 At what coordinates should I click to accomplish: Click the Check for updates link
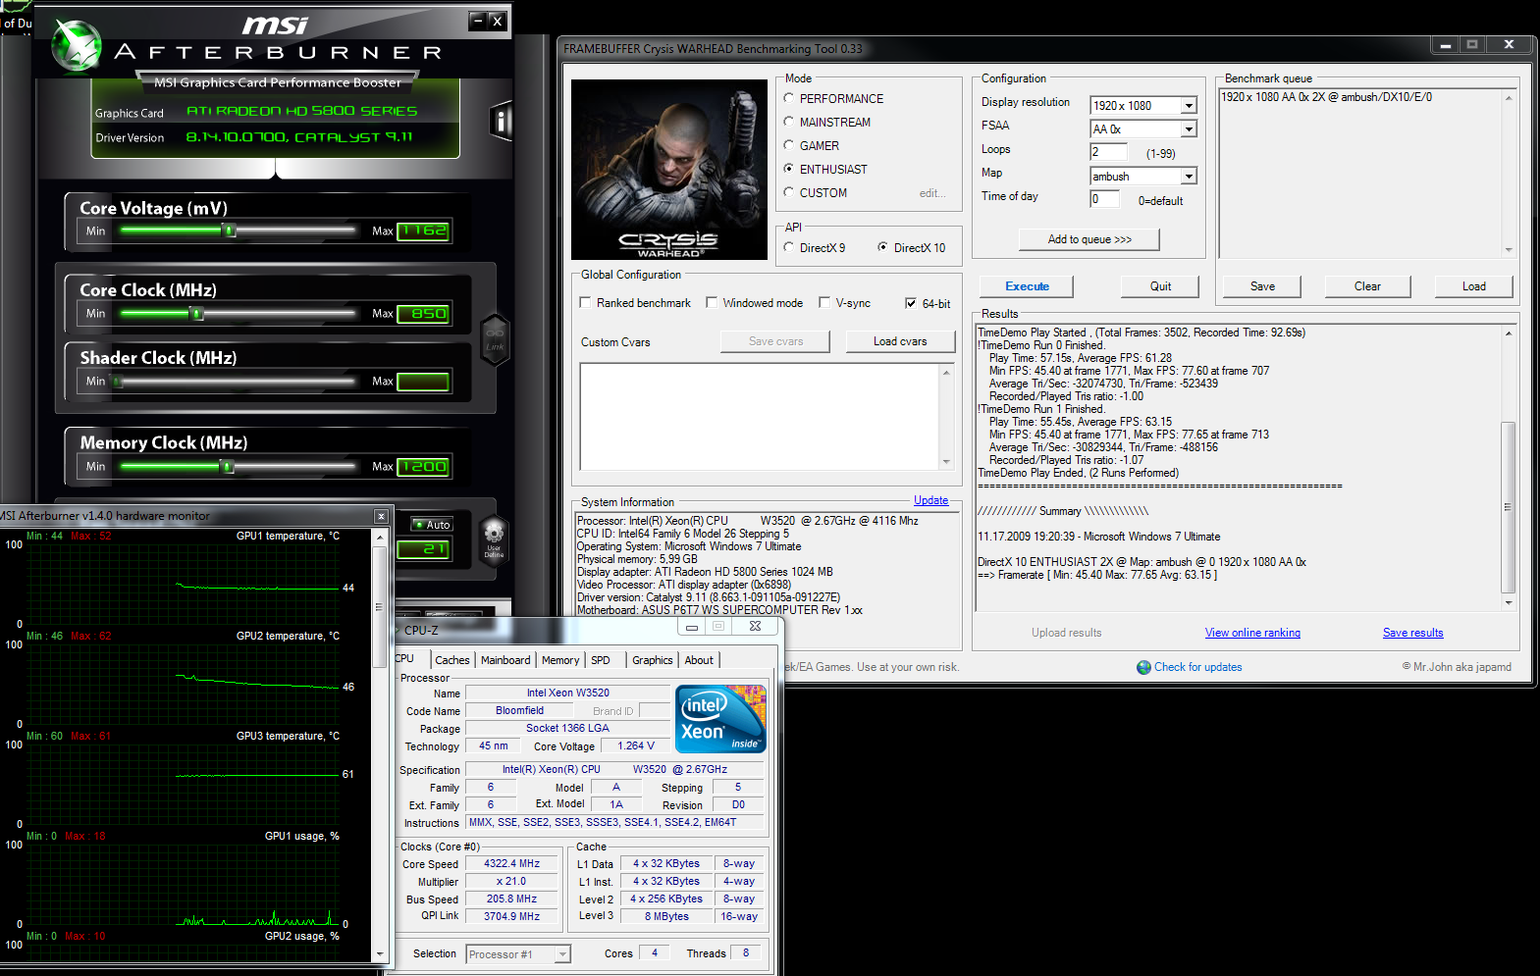click(1197, 667)
